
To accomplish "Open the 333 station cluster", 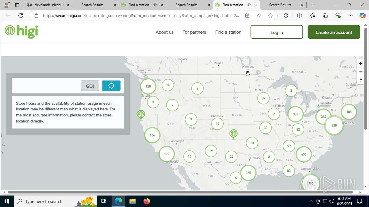I will pyautogui.click(x=295, y=114).
